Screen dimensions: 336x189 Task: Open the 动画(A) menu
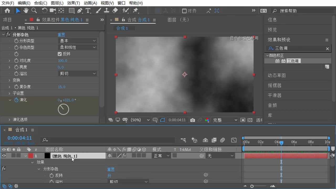click(90, 3)
